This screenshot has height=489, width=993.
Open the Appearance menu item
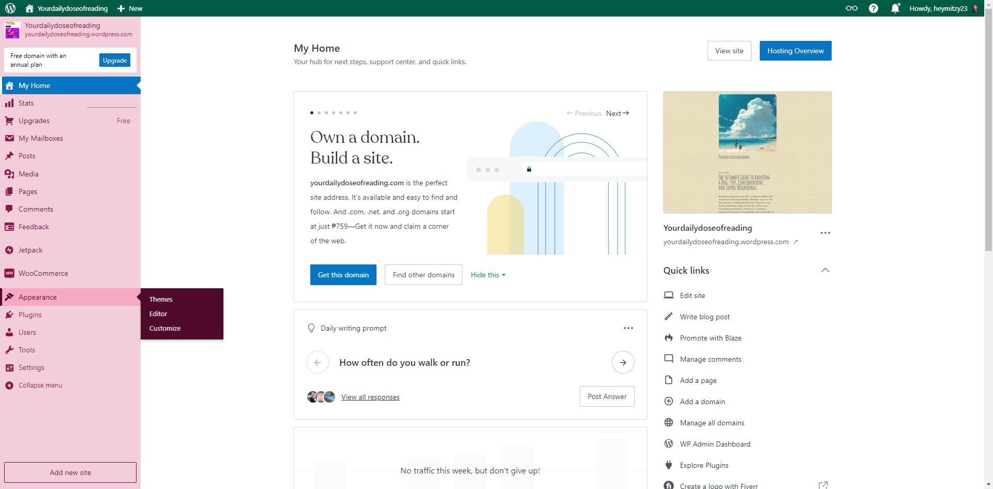click(x=70, y=297)
